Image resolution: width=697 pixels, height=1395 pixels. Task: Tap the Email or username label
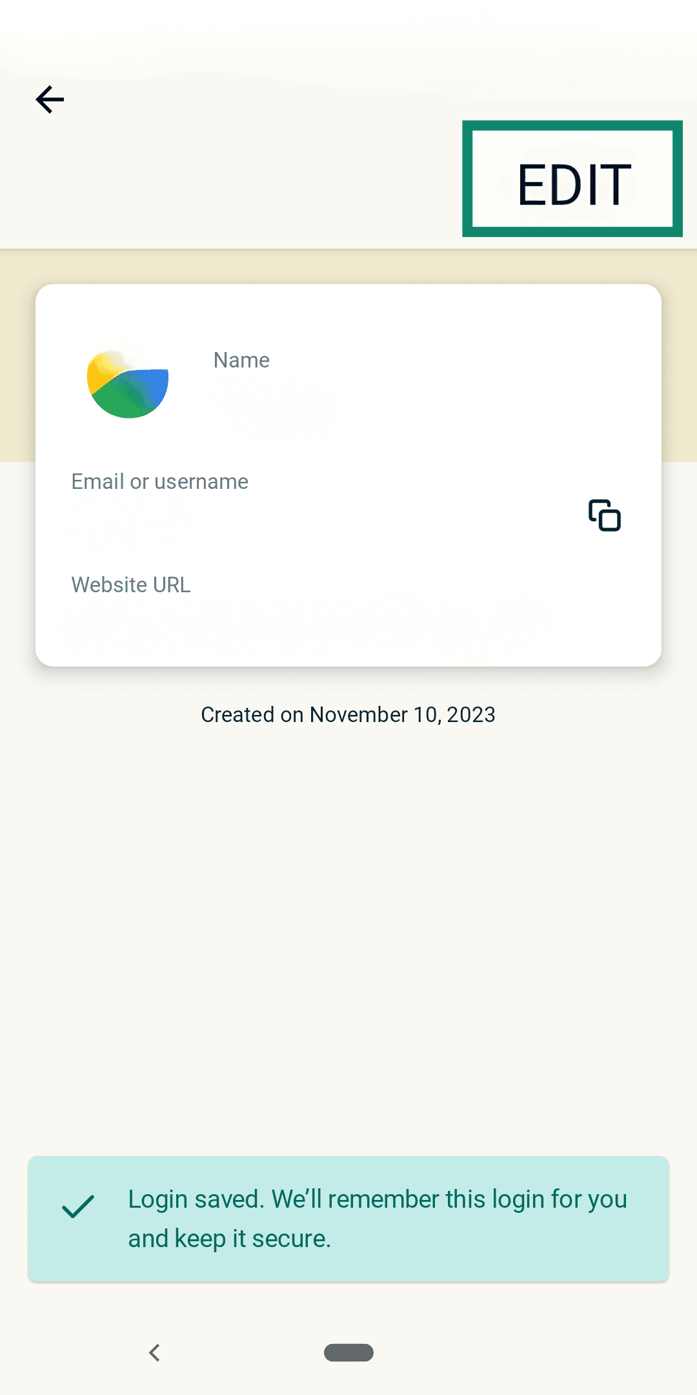159,481
